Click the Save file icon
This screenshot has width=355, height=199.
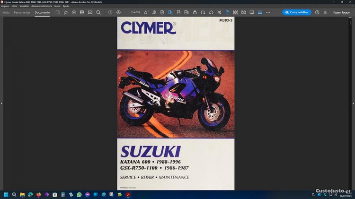(x=58, y=12)
